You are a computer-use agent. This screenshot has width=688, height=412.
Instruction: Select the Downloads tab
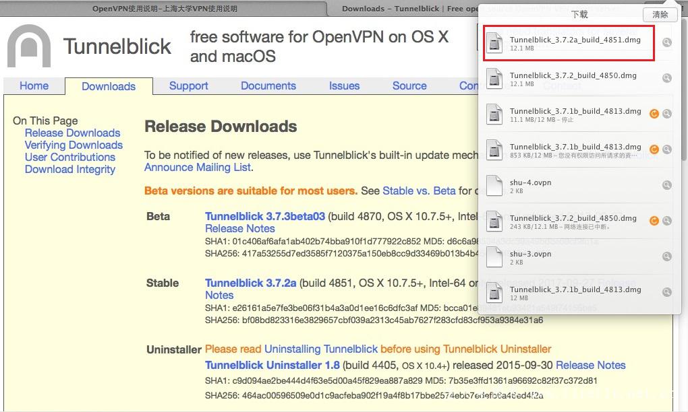pyautogui.click(x=109, y=86)
